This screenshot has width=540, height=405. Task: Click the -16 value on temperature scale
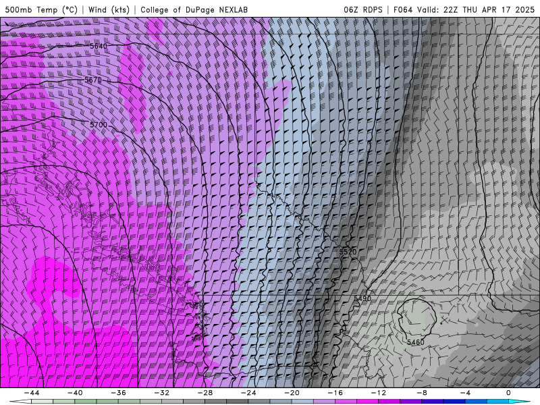click(x=335, y=393)
